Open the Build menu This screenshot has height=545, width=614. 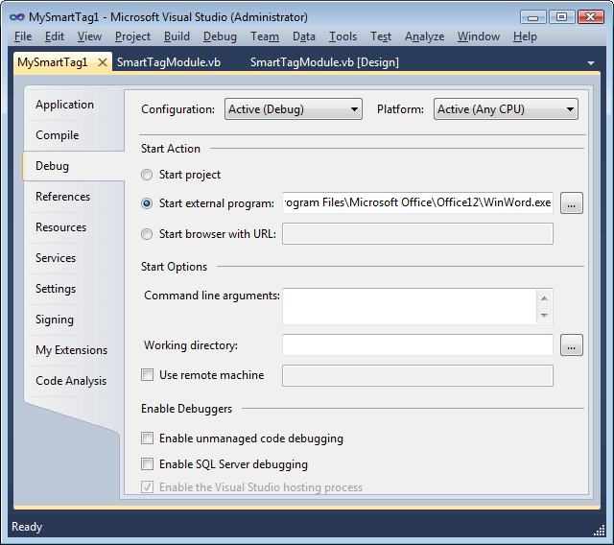177,36
